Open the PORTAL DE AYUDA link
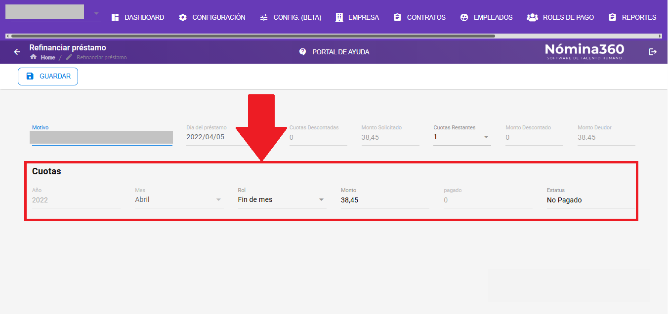Viewport: 668px width, 314px height. 334,52
